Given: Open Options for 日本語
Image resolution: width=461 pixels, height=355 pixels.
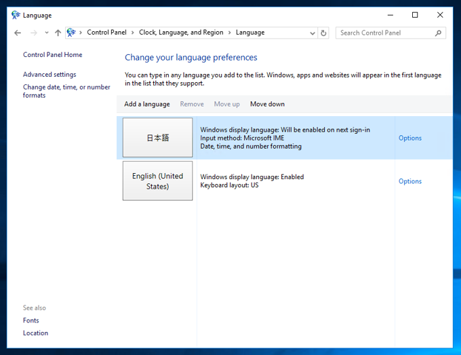Looking at the screenshot, I should coord(410,138).
